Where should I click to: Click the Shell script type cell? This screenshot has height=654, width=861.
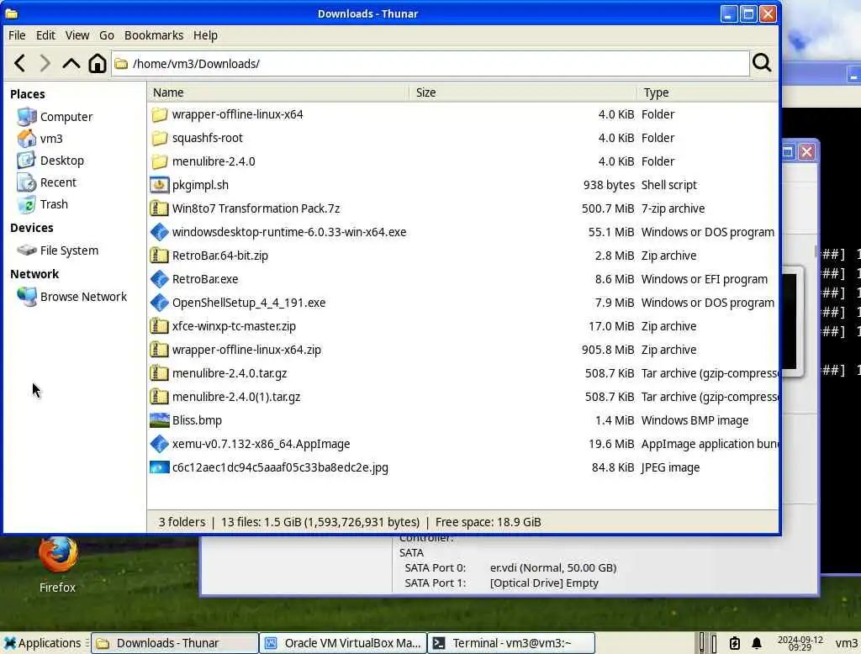(668, 185)
